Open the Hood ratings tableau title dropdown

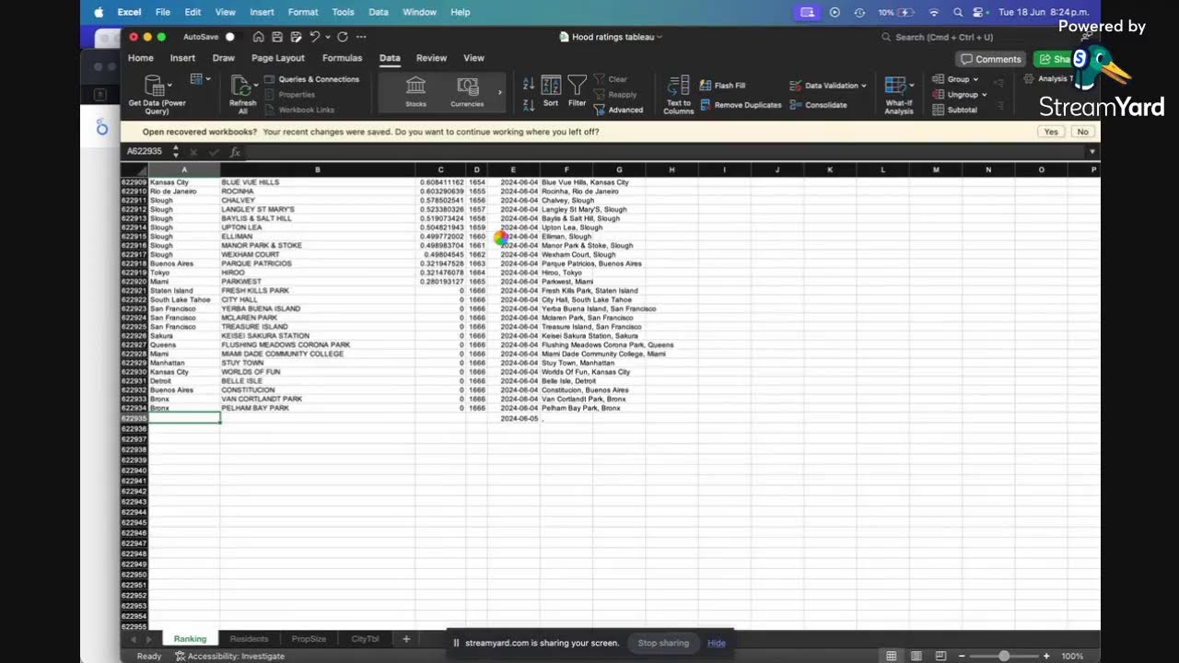[660, 37]
